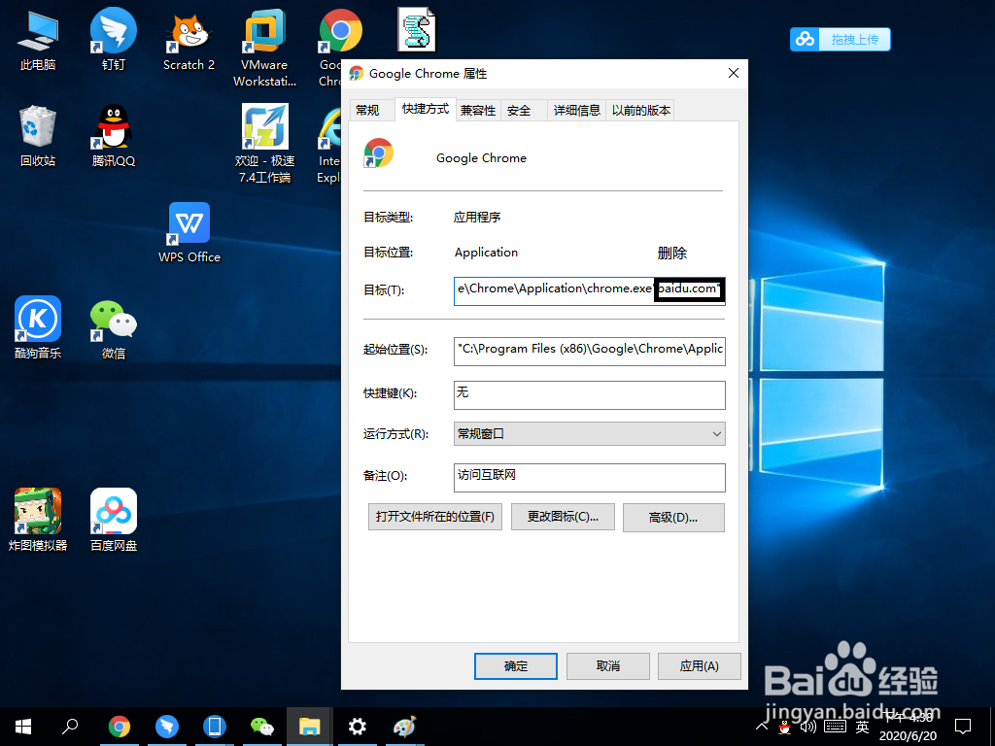Select the Scratch 2 desktop shortcut
995x746 pixels.
coord(189,41)
